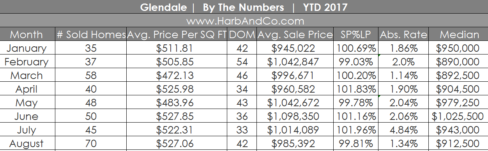Click the Median column header
Screen dimensions: 488x151
[459, 34]
